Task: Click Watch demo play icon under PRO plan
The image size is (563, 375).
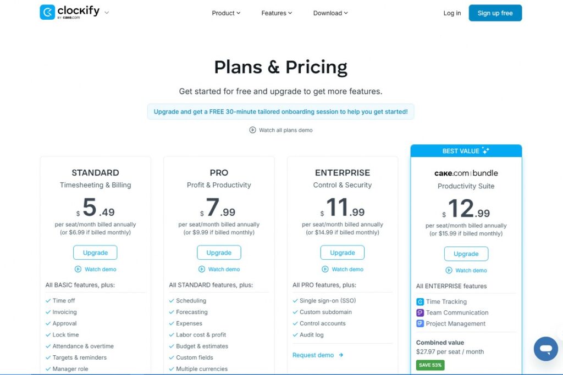Action: [x=201, y=269]
